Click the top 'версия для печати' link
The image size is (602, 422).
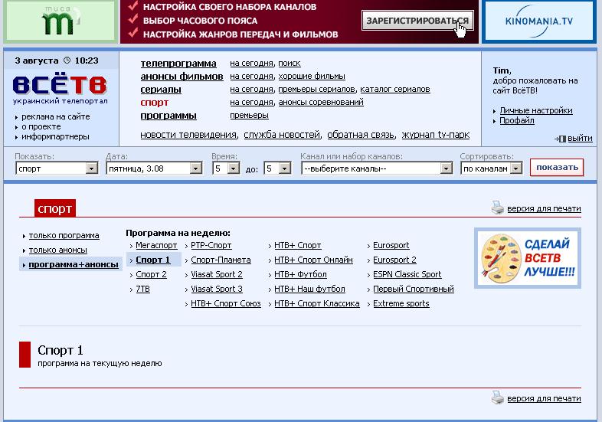544,209
